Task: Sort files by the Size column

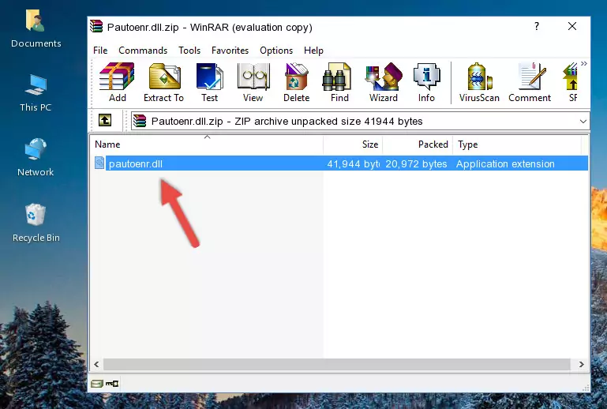Action: coord(353,144)
